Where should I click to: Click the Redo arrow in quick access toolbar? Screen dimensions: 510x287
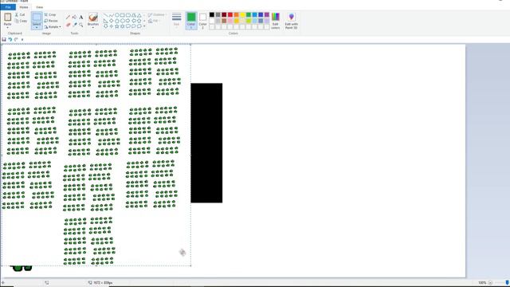[x=16, y=39]
